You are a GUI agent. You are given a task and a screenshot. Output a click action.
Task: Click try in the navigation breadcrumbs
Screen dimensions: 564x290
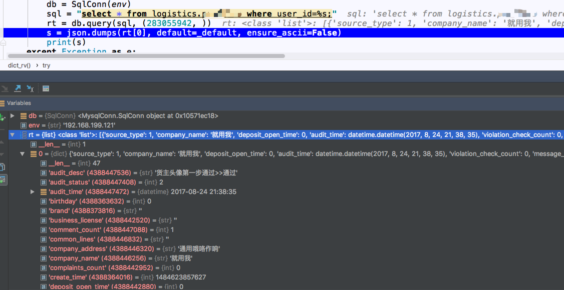pyautogui.click(x=46, y=65)
